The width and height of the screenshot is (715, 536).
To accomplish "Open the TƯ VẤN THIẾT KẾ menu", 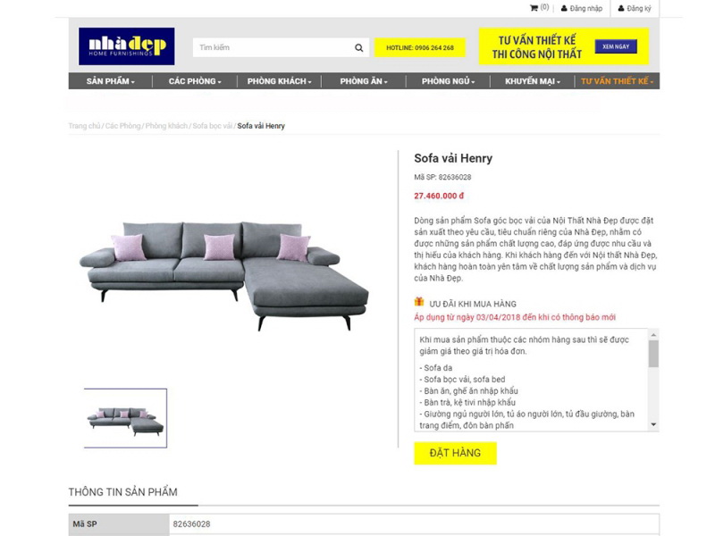I will [x=617, y=81].
